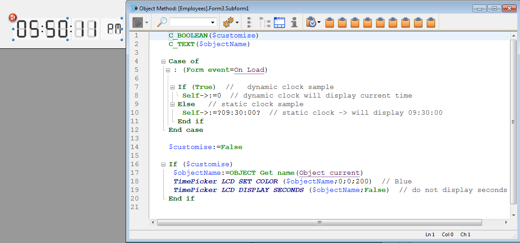This screenshot has height=243, width=520.
Task: Open dropdown arrow beside clipboard clock icon
Action: (x=319, y=22)
